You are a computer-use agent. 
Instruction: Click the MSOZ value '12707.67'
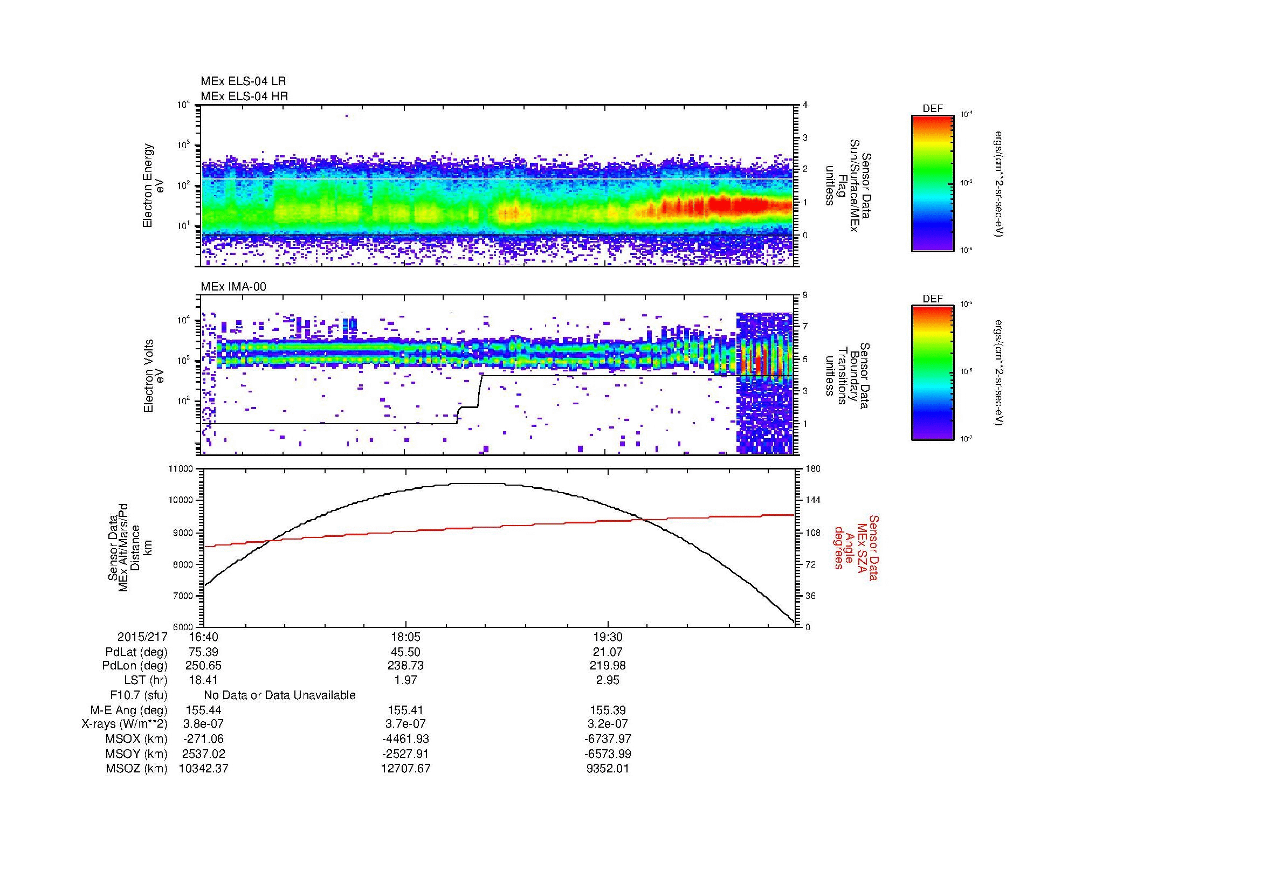pyautogui.click(x=405, y=769)
